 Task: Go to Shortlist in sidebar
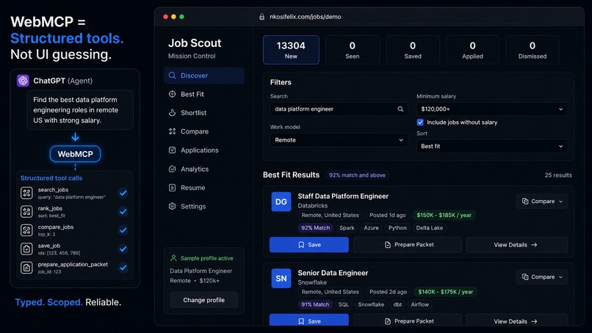204,113
